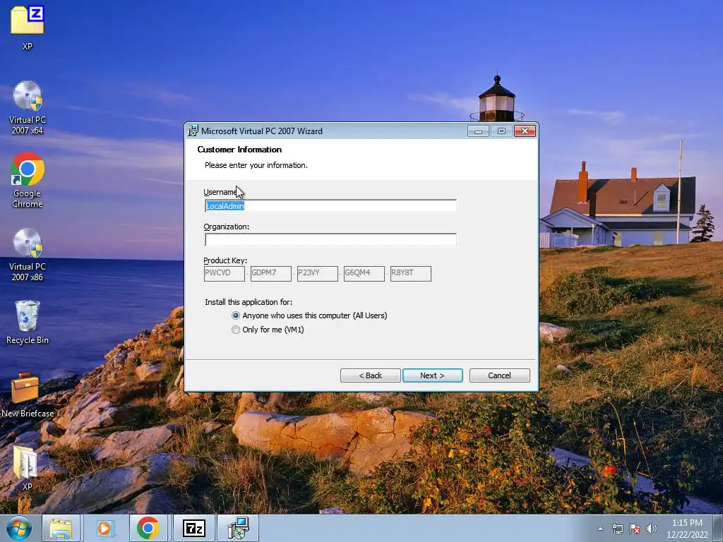The height and width of the screenshot is (542, 723).
Task: Switch to Chrome in the taskbar
Action: (x=148, y=528)
